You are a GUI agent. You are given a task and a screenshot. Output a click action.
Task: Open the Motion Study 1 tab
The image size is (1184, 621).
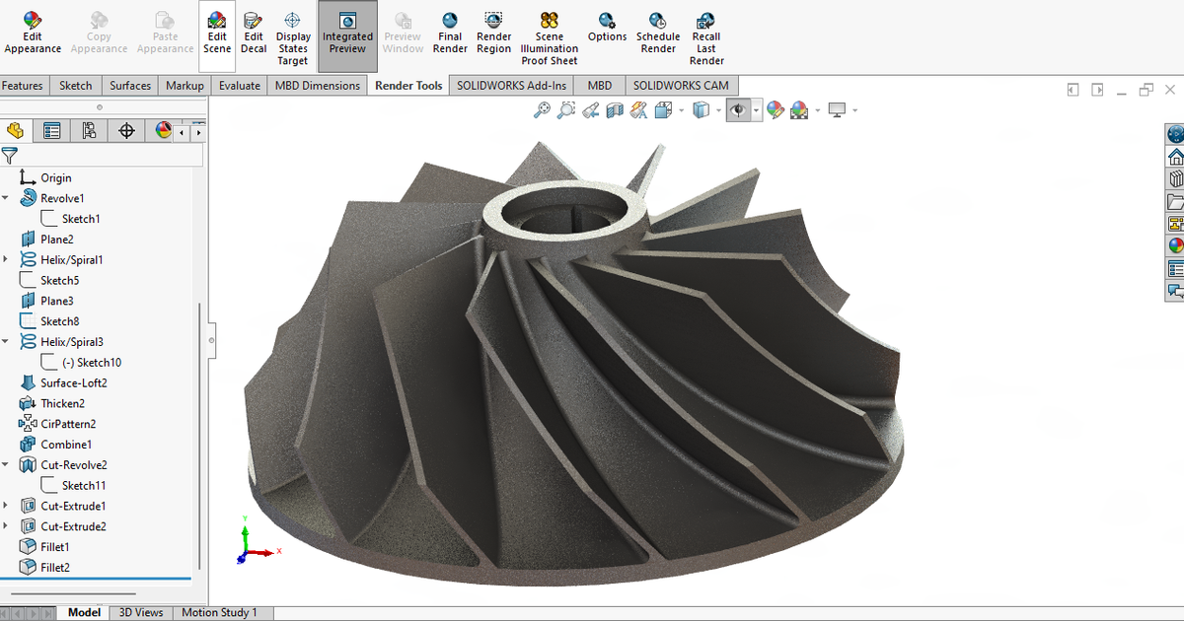click(x=222, y=612)
